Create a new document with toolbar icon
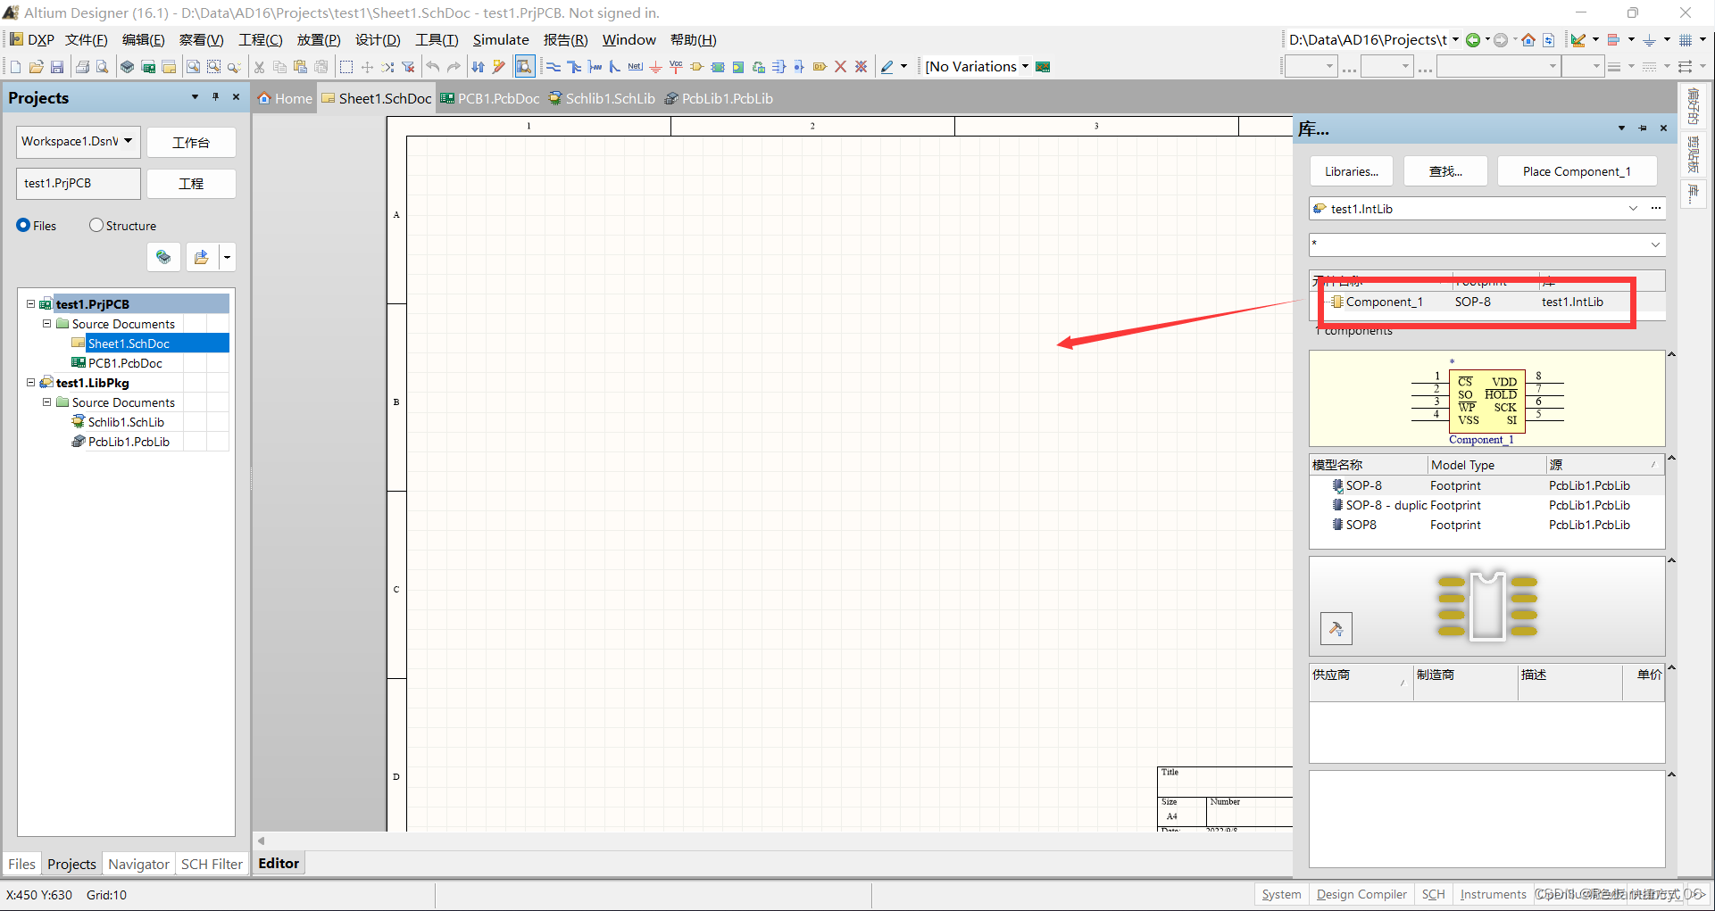Viewport: 1715px width, 911px height. click(x=15, y=67)
